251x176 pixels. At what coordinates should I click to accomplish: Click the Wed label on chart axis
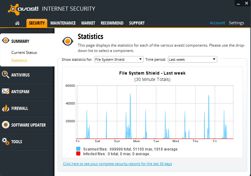point(176,141)
